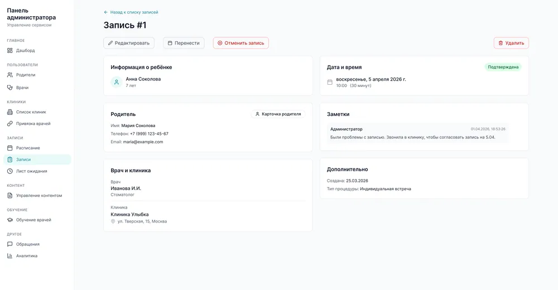Click the Редактировать button
The width and height of the screenshot is (558, 290).
[129, 43]
